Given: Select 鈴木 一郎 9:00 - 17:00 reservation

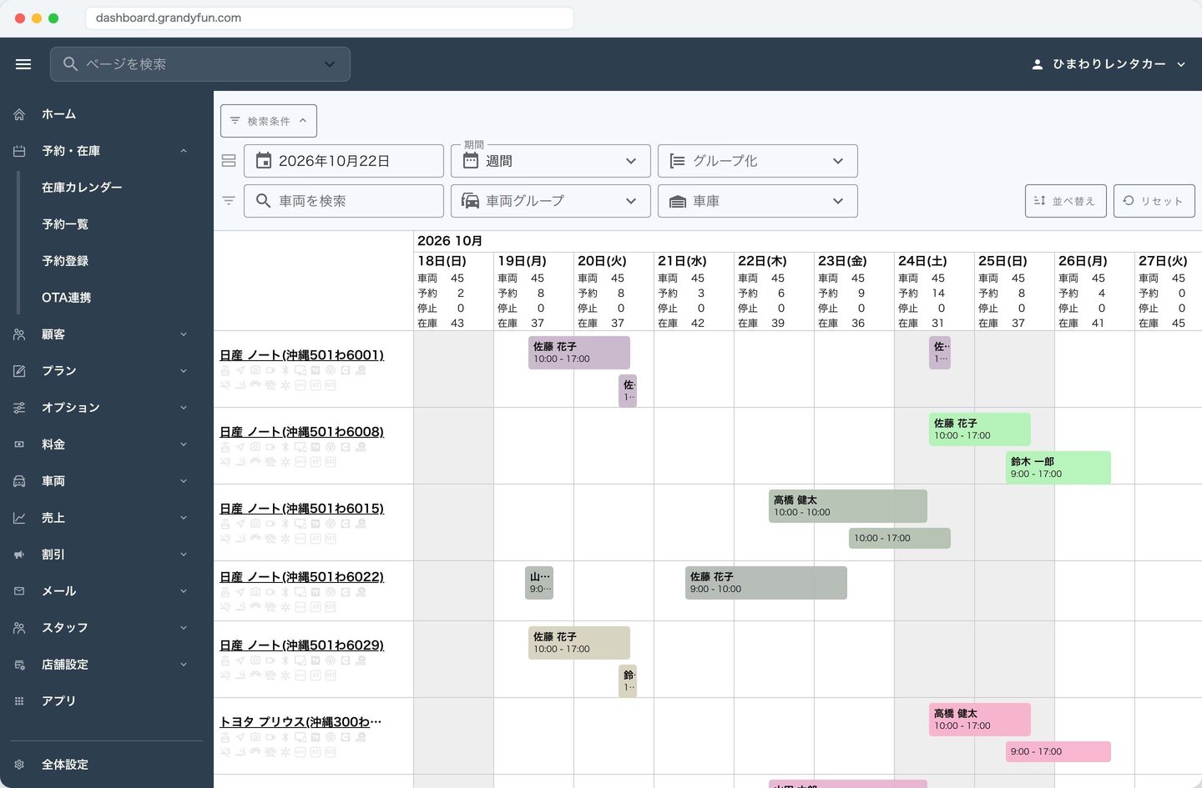Looking at the screenshot, I should click(x=1058, y=468).
